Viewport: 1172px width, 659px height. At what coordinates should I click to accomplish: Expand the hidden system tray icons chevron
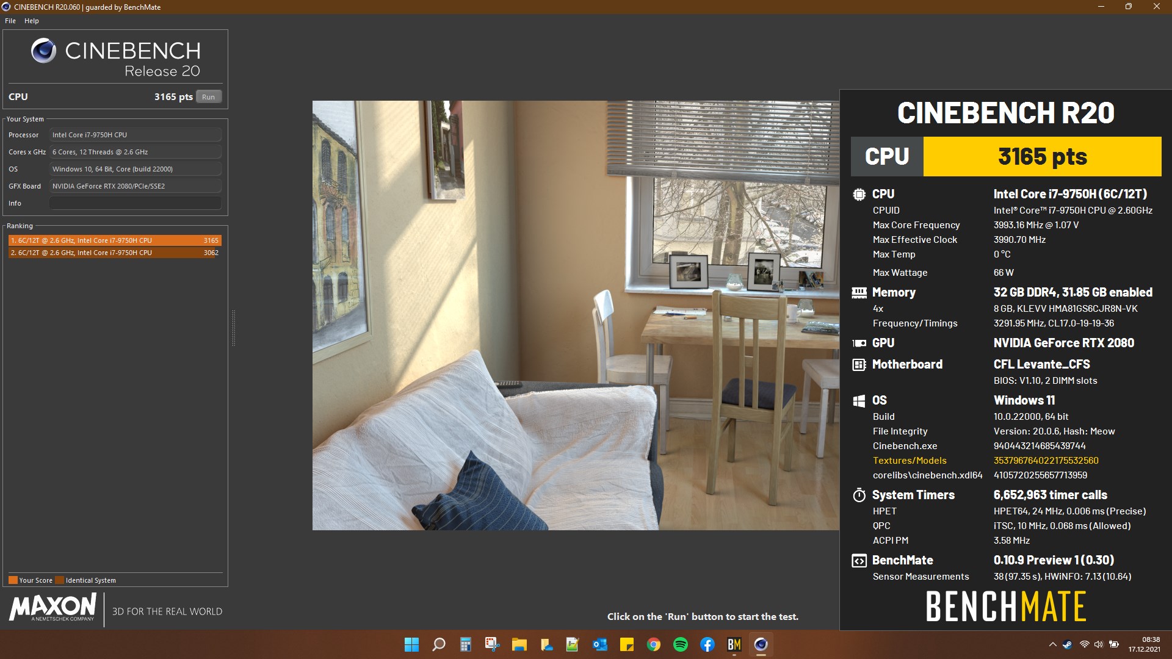point(1052,644)
